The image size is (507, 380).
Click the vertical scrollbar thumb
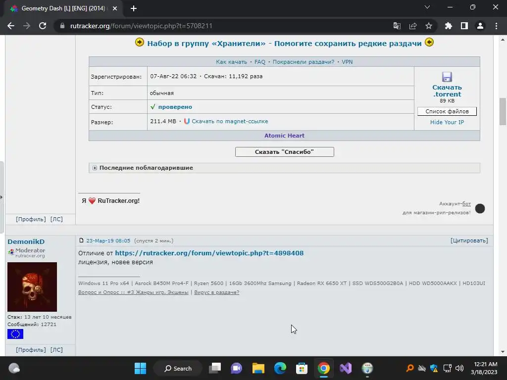tap(503, 111)
